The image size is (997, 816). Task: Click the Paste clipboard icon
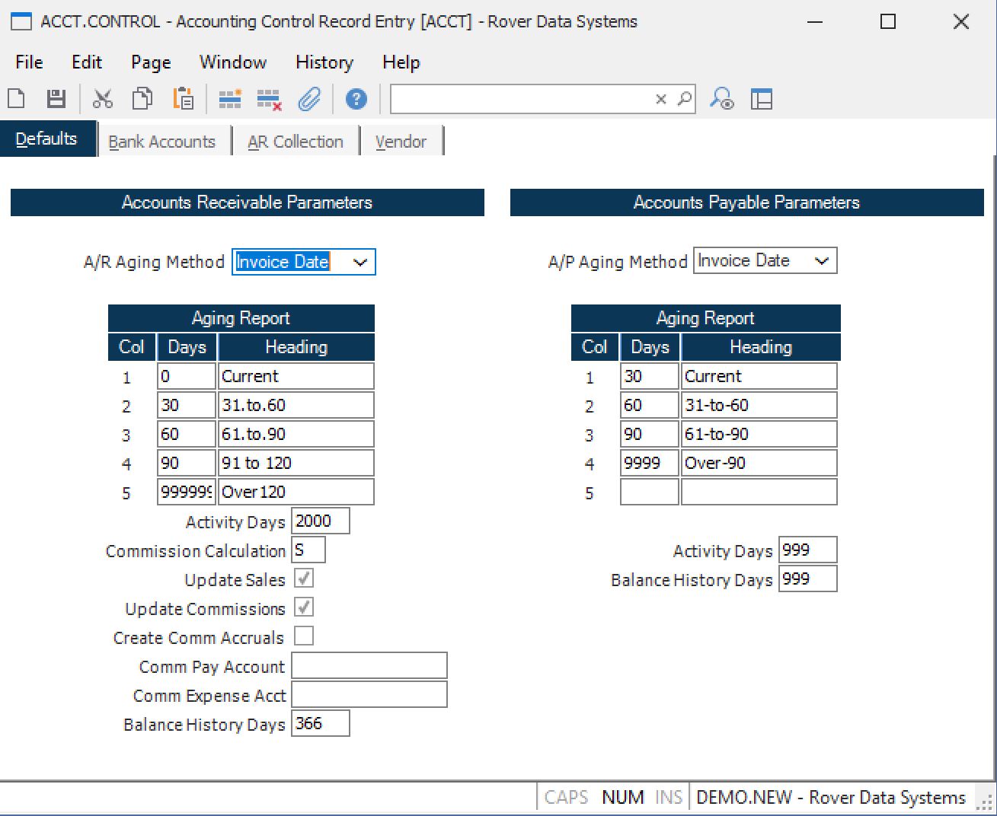(x=183, y=99)
